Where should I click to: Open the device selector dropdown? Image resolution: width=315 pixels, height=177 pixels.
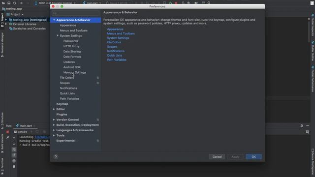55,3
